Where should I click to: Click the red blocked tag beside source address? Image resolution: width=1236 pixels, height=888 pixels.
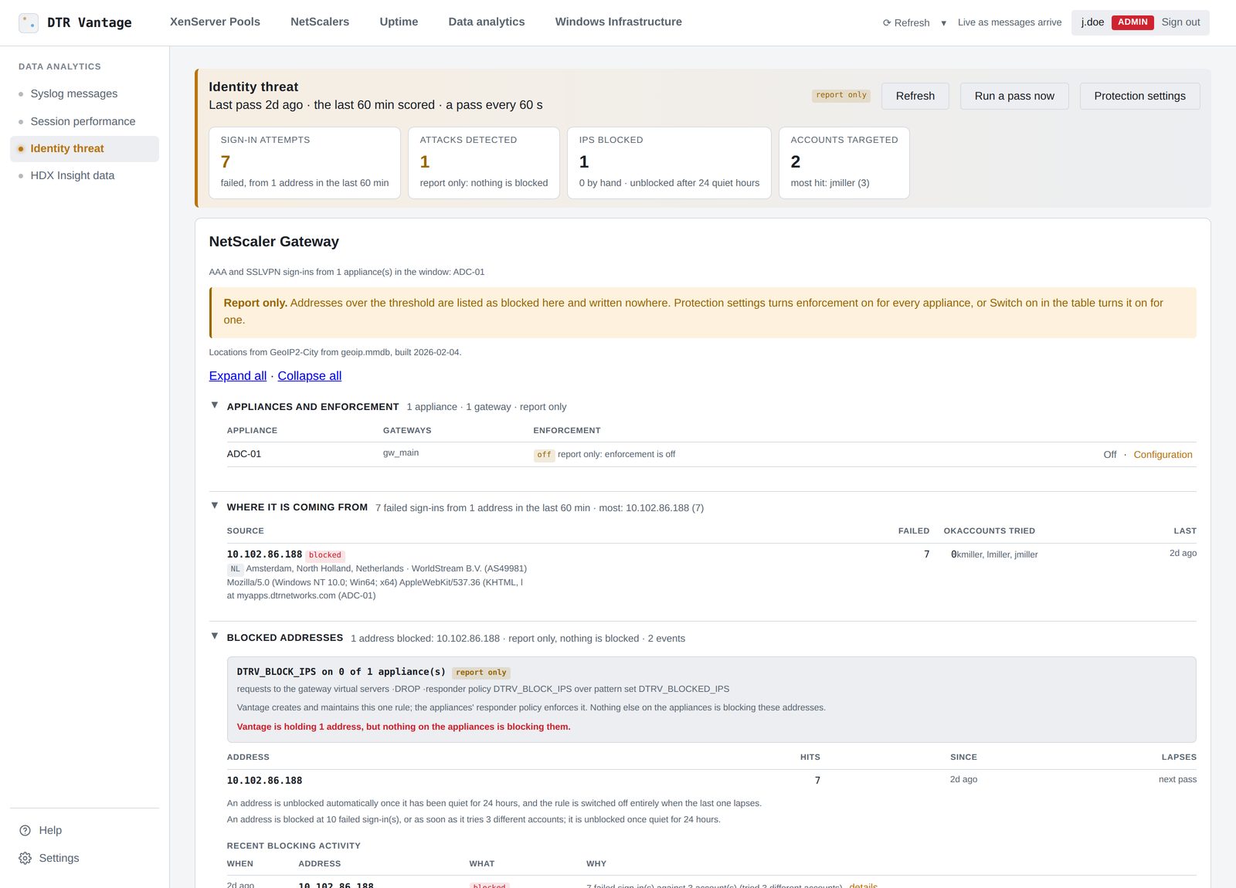(325, 555)
